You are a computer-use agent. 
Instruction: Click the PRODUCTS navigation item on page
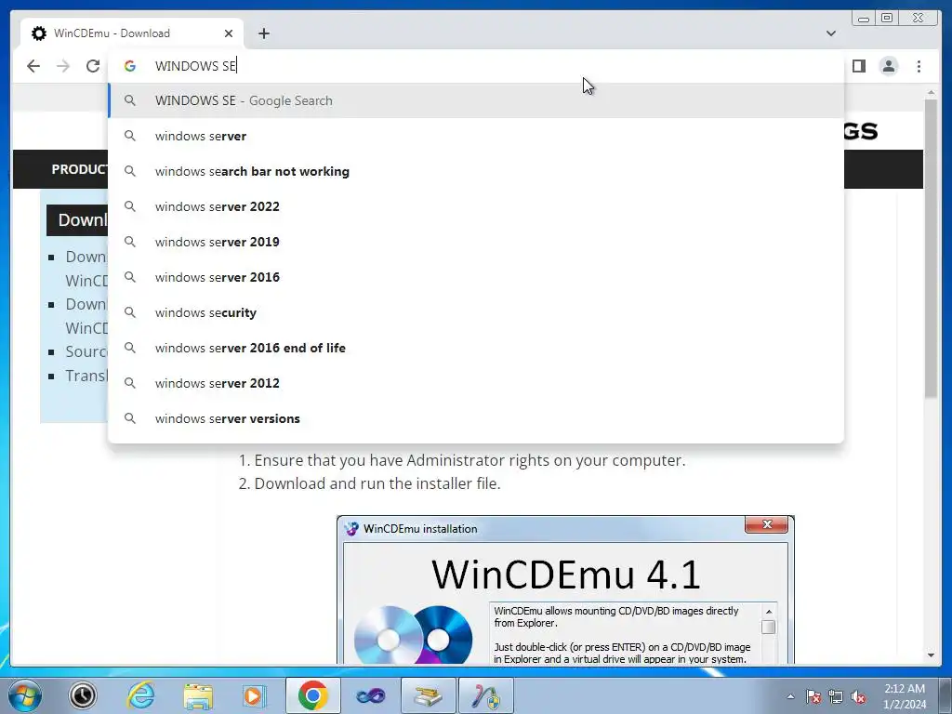coord(79,169)
